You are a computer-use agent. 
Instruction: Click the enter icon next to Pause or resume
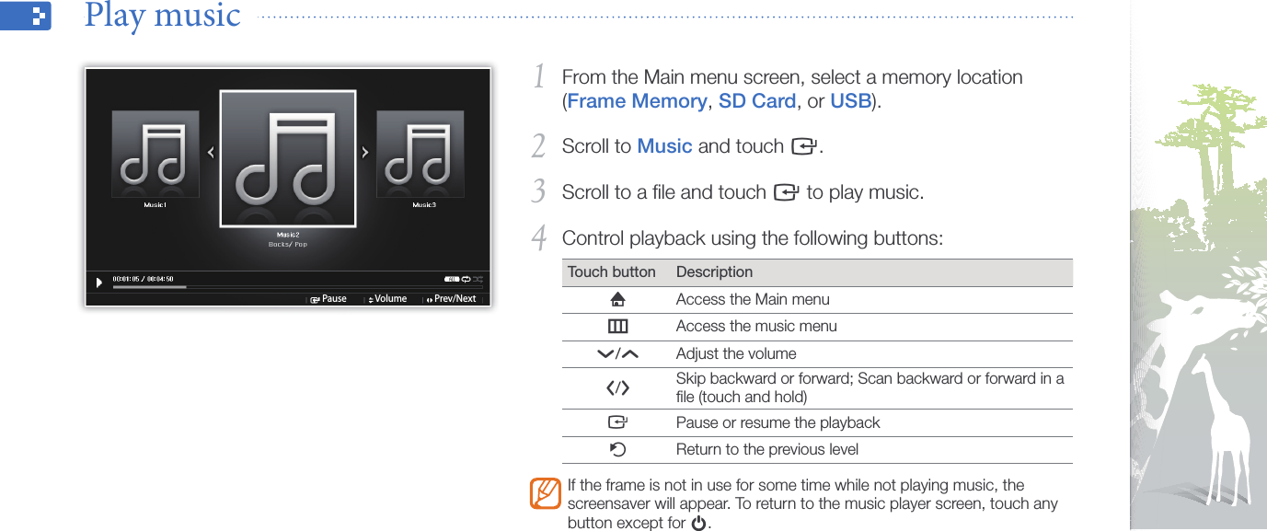(617, 423)
